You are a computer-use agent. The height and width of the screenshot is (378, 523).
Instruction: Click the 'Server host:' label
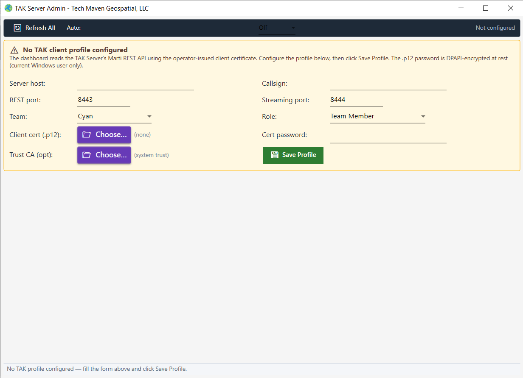tap(27, 84)
